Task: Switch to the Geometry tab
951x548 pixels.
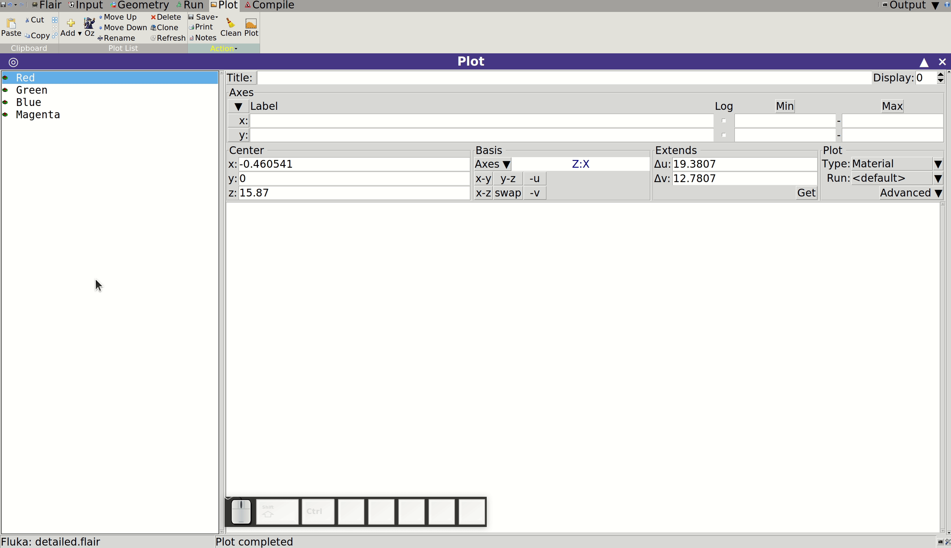Action: [139, 5]
